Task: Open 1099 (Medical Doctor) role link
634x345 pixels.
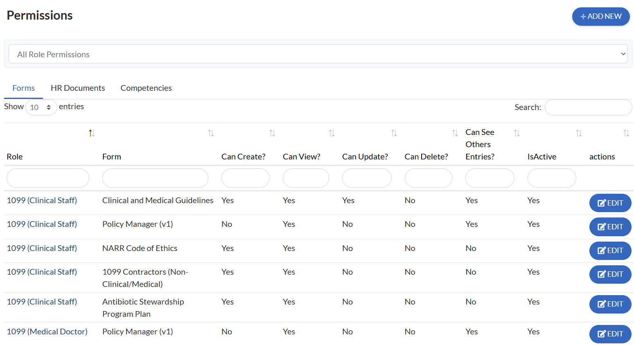Action: (47, 332)
